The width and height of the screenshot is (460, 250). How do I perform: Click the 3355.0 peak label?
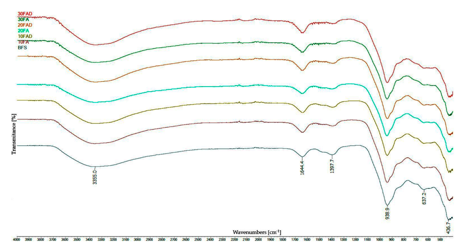(95, 177)
